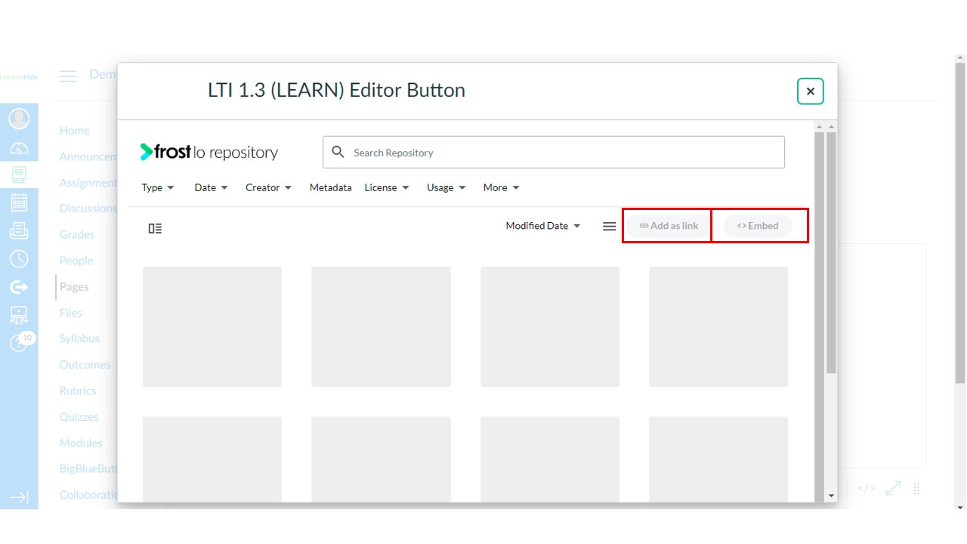Close the LTI Editor Button dialog
This screenshot has width=967, height=544.
(810, 91)
